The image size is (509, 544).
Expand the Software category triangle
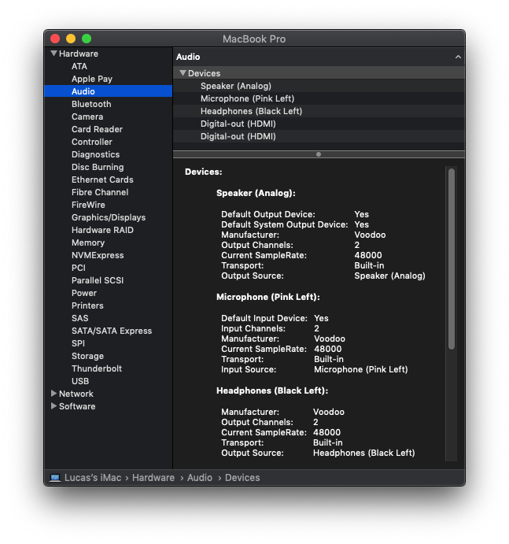pyautogui.click(x=53, y=405)
